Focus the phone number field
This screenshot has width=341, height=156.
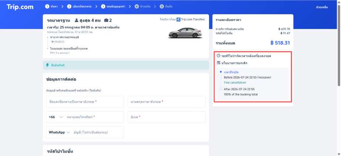94,117
